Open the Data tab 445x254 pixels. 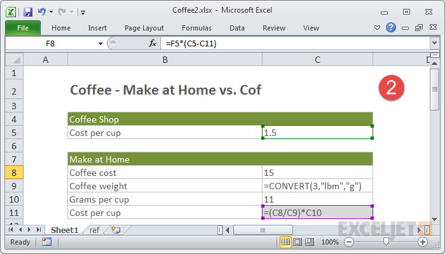tap(237, 28)
